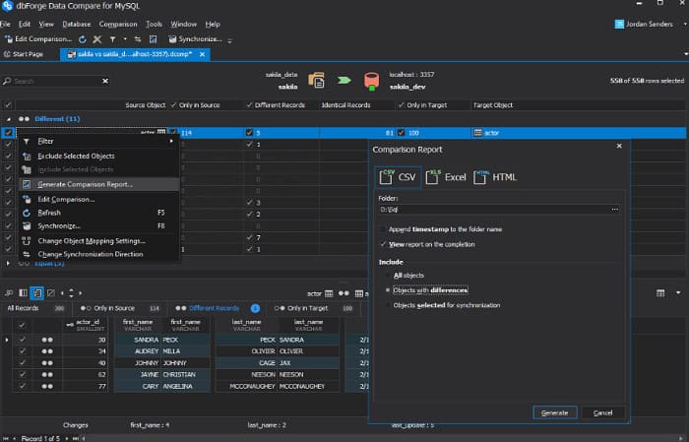The height and width of the screenshot is (442, 689).
Task: Open the grid layout dropdown arrow
Action: [x=678, y=293]
